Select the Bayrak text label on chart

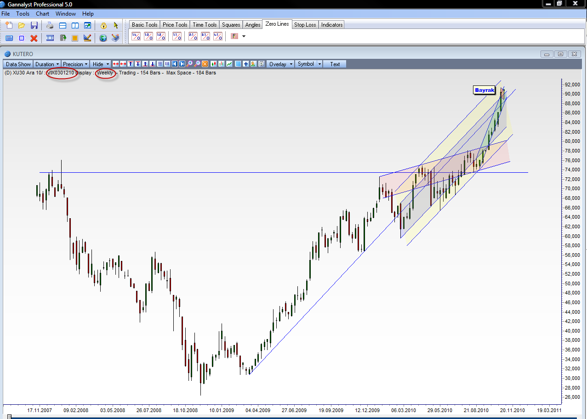(484, 91)
